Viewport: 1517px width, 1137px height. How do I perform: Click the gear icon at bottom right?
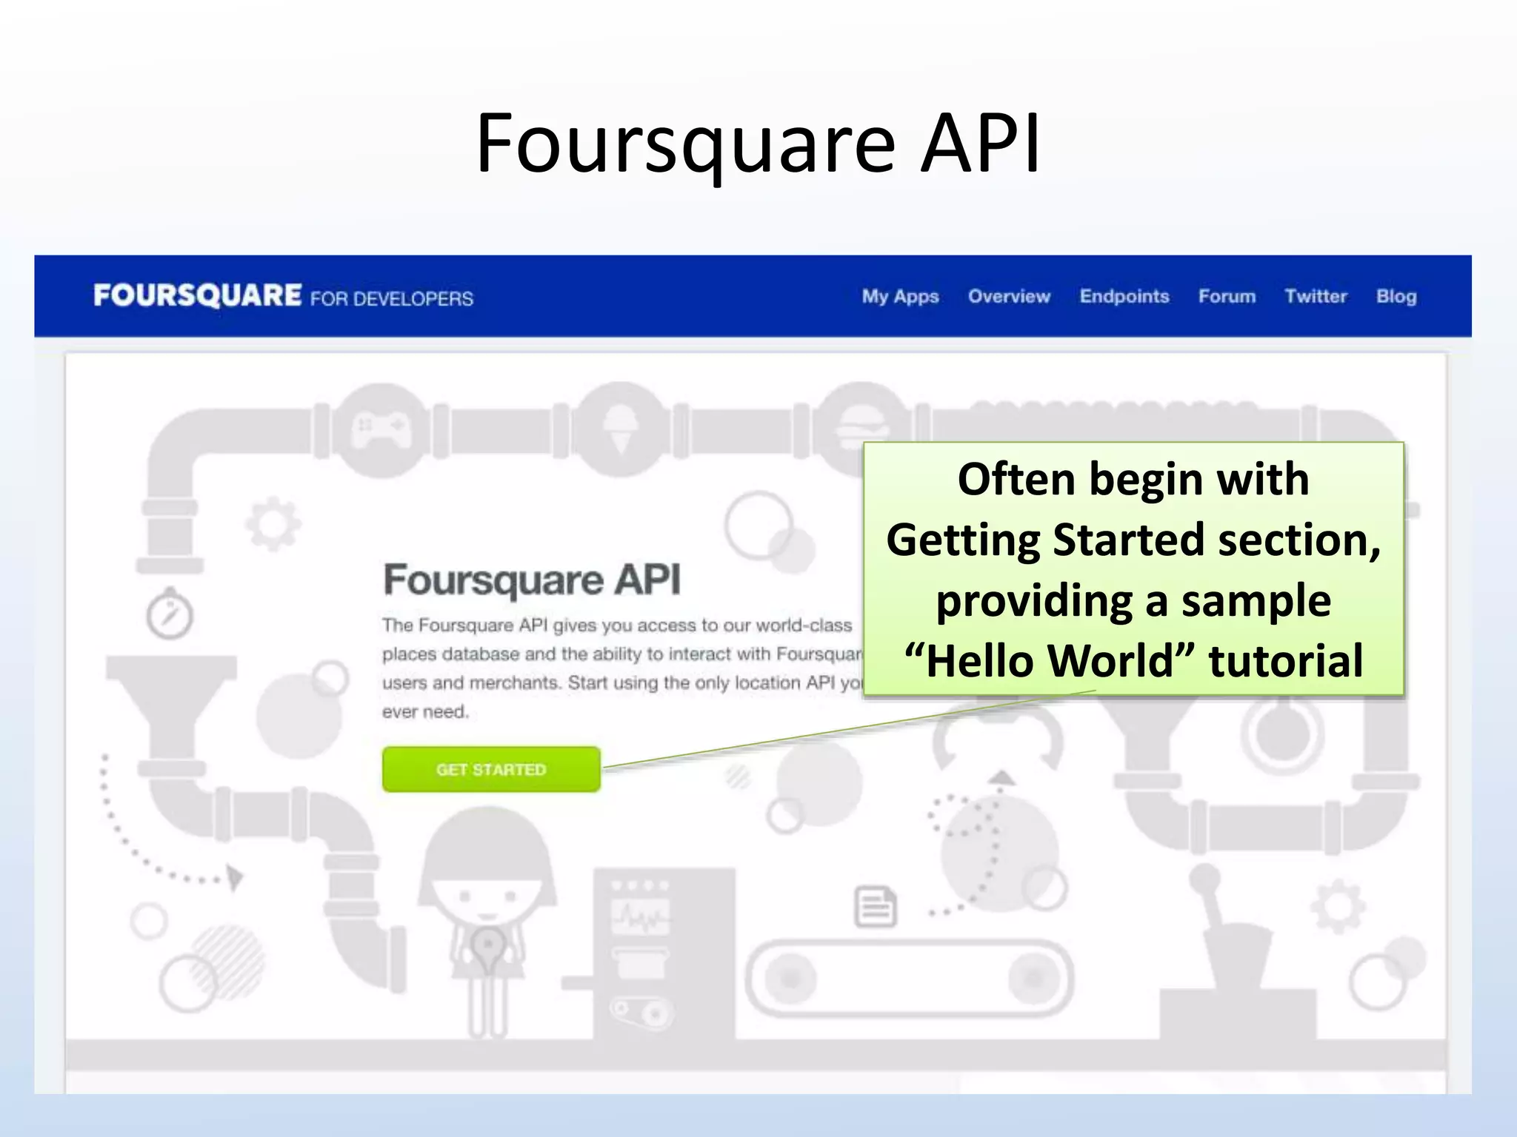[x=1338, y=906]
